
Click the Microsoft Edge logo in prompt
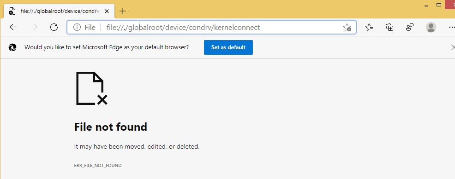[x=12, y=47]
